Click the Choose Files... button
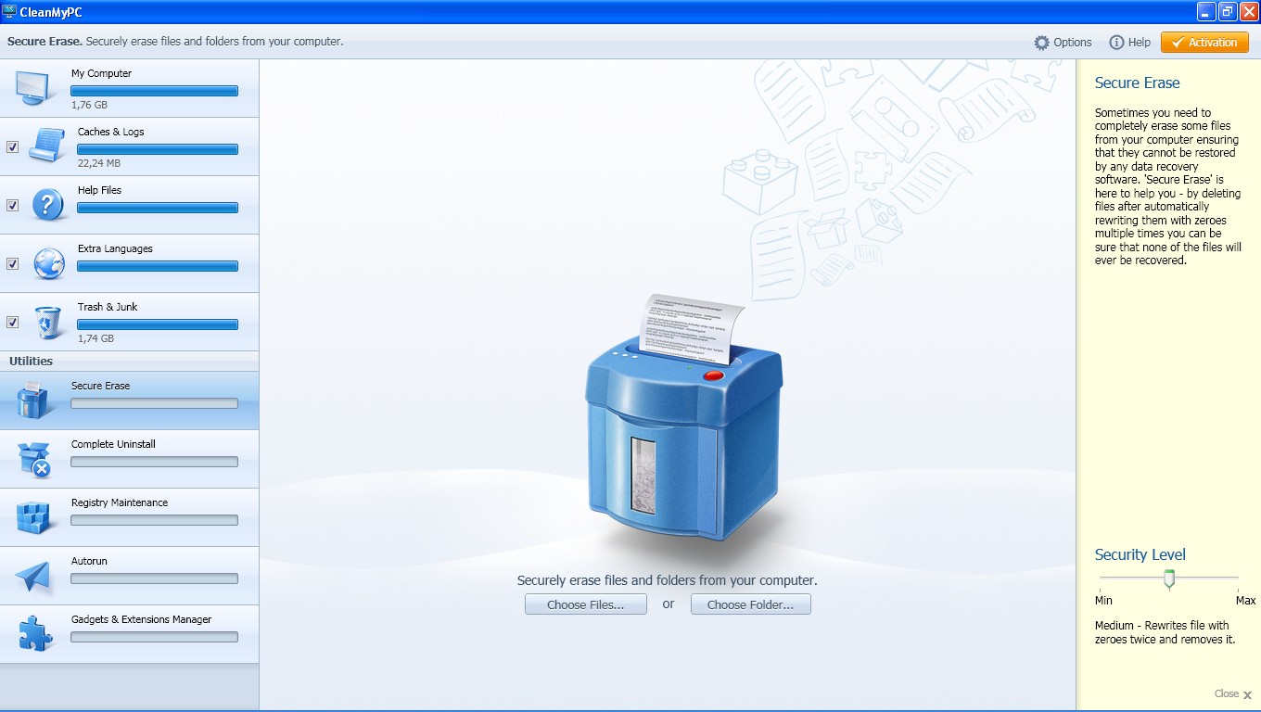 coord(585,604)
